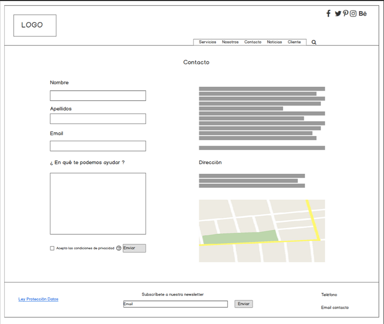Click the newsletter Email input field
This screenshot has height=324, width=384.
[x=175, y=304]
